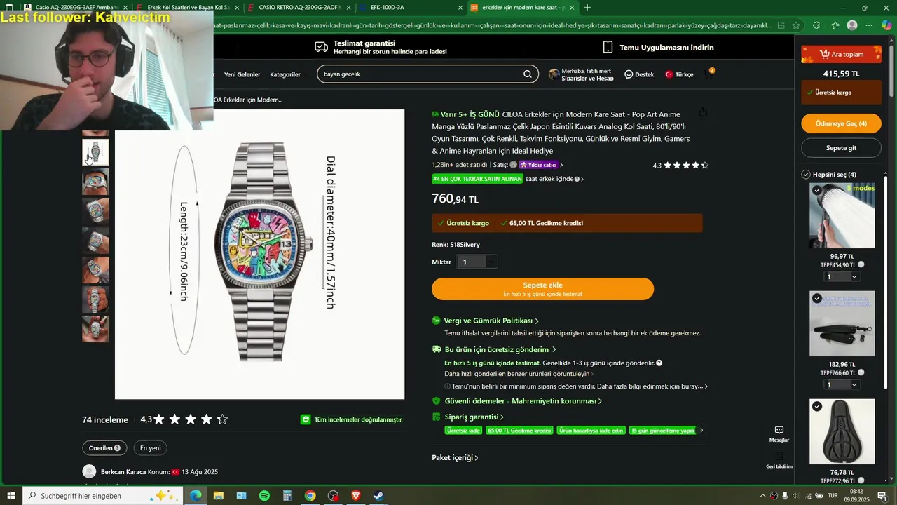The image size is (897, 505).
Task: Click the help icon next to Önerilen
Action: click(117, 448)
